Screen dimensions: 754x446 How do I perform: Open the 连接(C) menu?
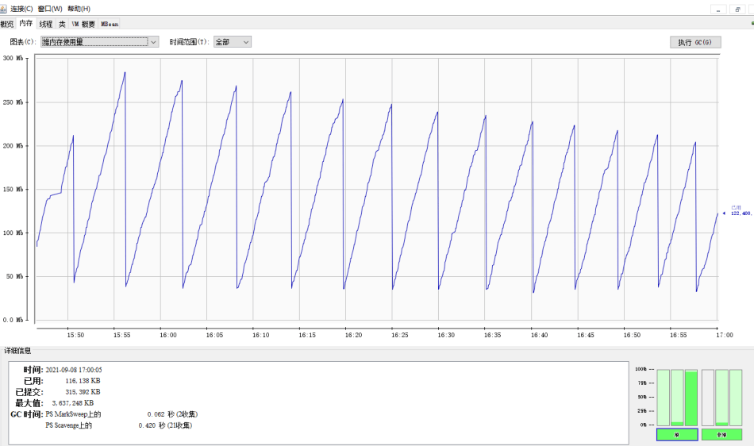pyautogui.click(x=21, y=9)
